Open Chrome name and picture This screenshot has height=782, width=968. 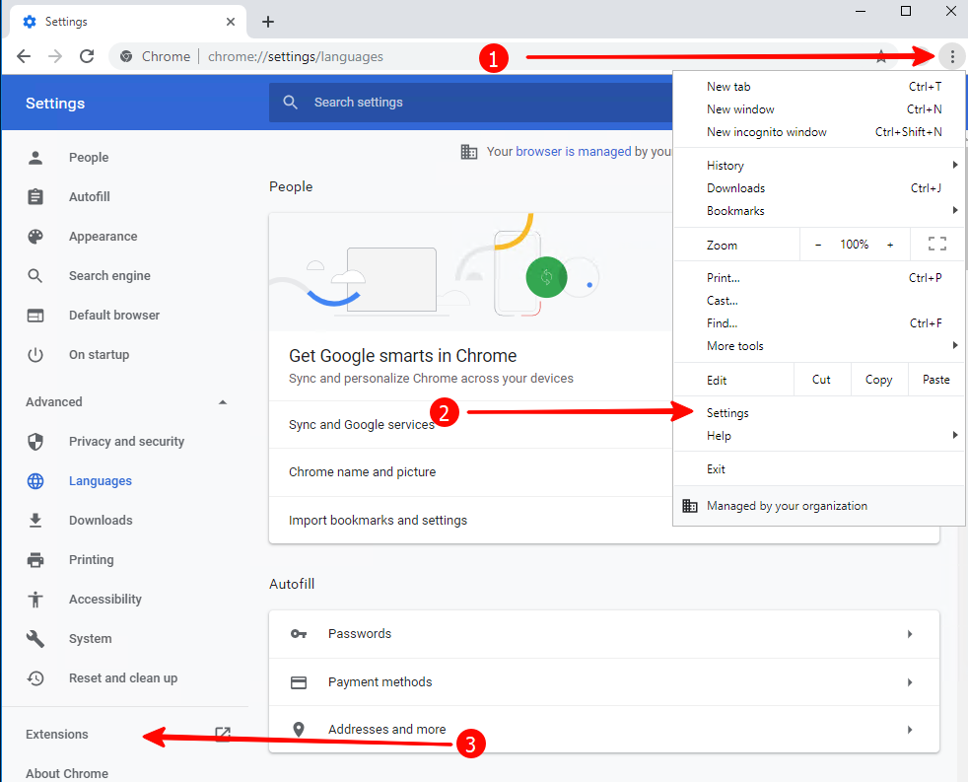(470, 472)
